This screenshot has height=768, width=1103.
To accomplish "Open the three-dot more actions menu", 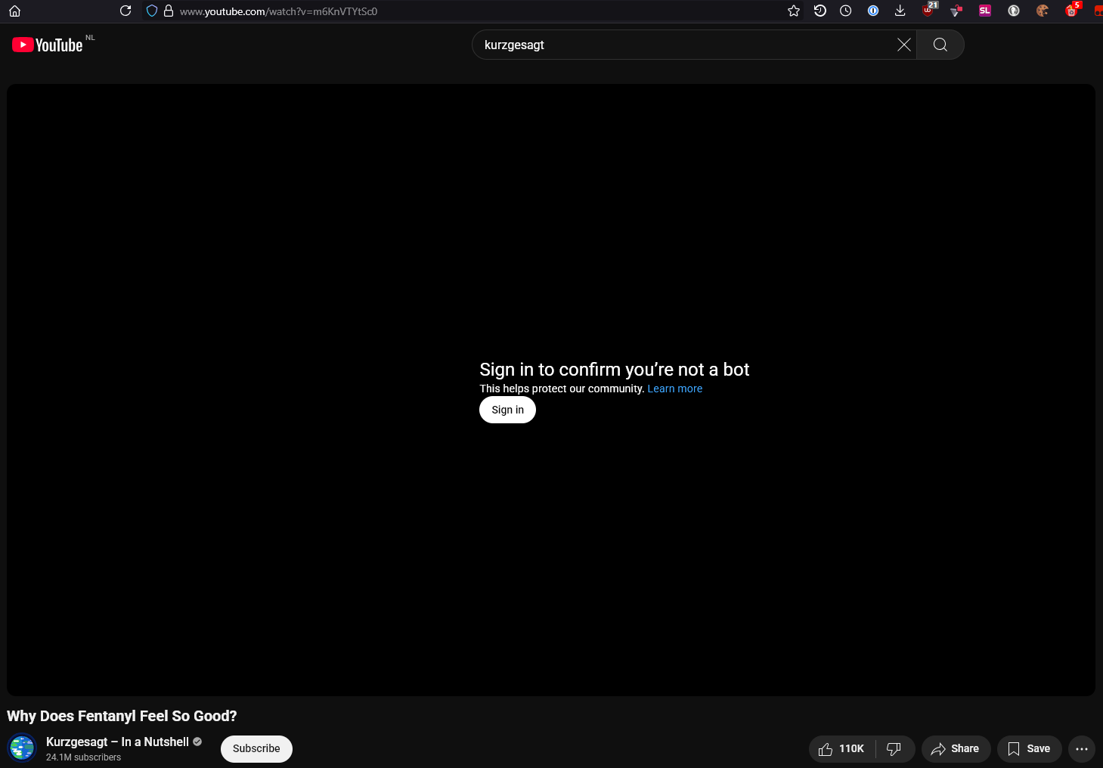I will [x=1081, y=748].
